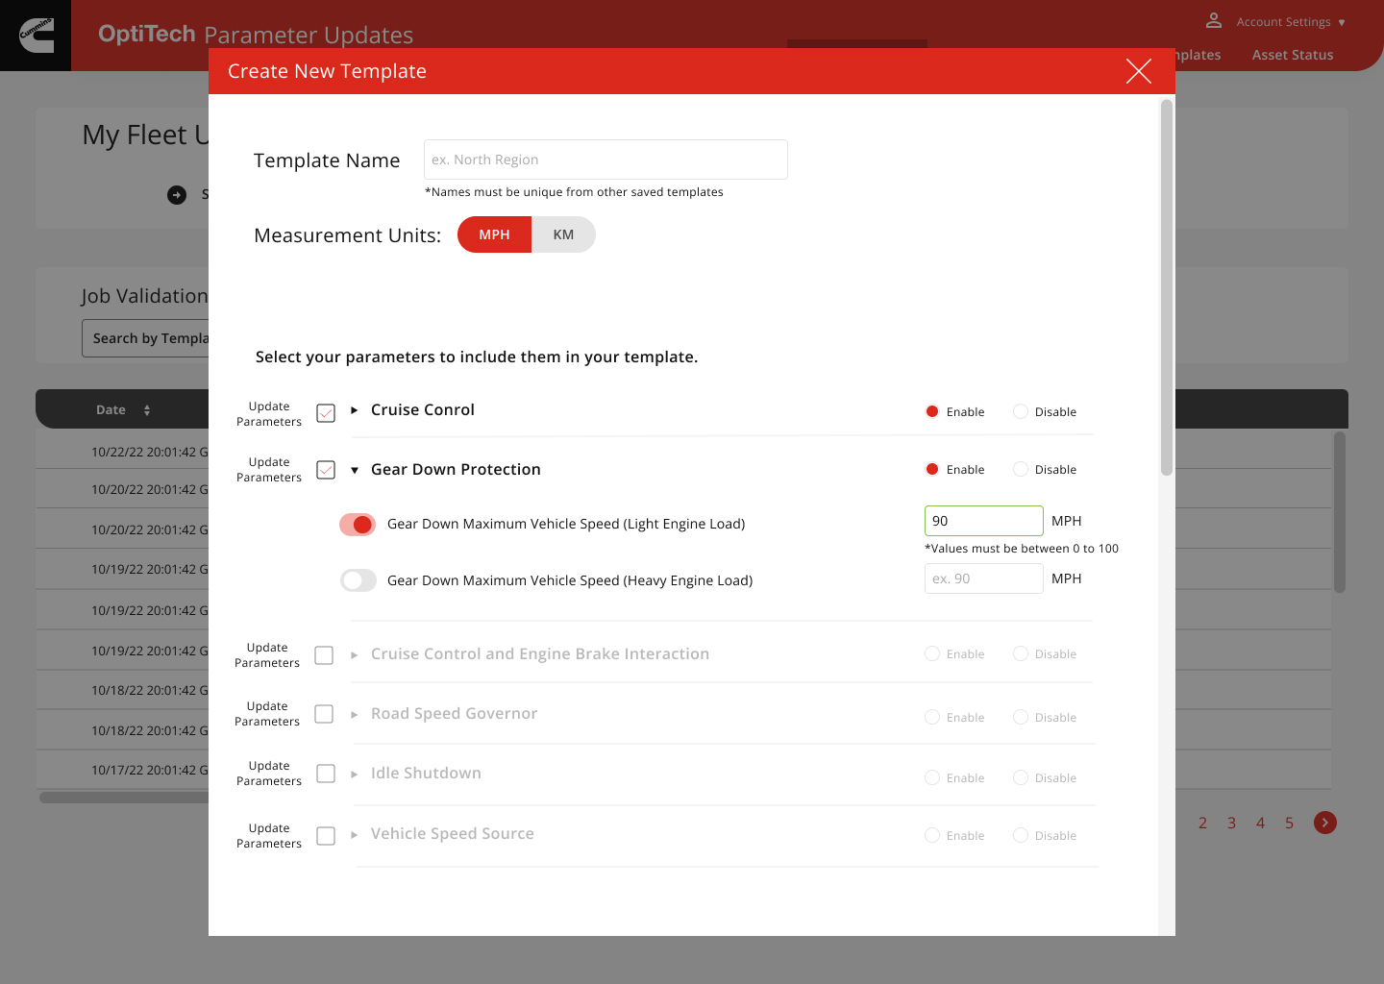Go to page 2 of results
Viewport: 1384px width, 984px height.
tap(1202, 823)
